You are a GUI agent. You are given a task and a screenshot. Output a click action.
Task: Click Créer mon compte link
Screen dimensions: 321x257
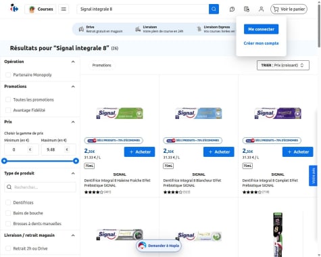click(x=261, y=43)
